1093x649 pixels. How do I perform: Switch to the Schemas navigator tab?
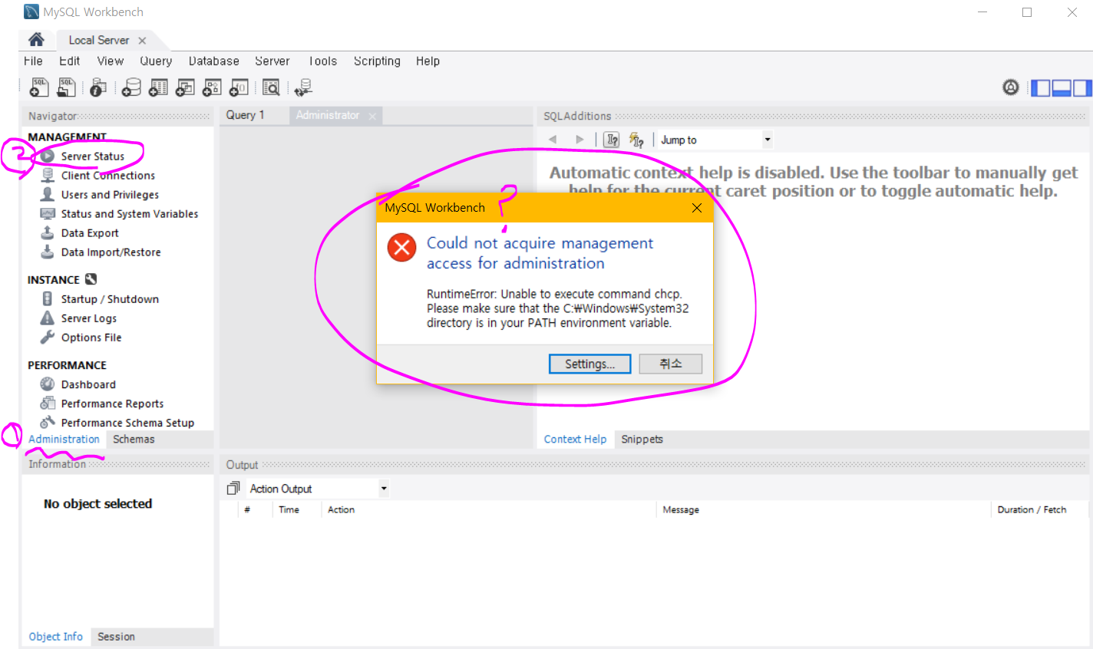134,439
